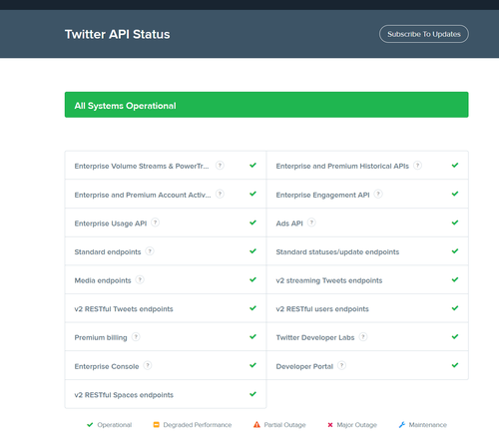The image size is (499, 448).
Task: Click the Partial Outage triangle legend icon
Action: click(256, 425)
